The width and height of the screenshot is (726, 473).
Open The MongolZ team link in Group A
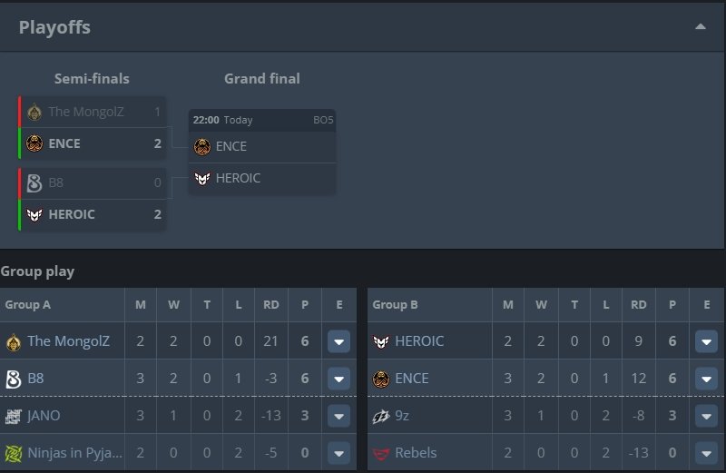[x=69, y=341]
